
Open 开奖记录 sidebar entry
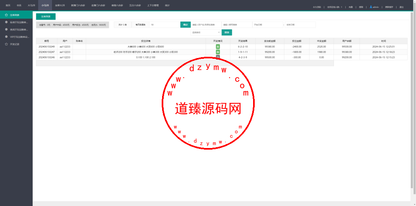(x=15, y=44)
